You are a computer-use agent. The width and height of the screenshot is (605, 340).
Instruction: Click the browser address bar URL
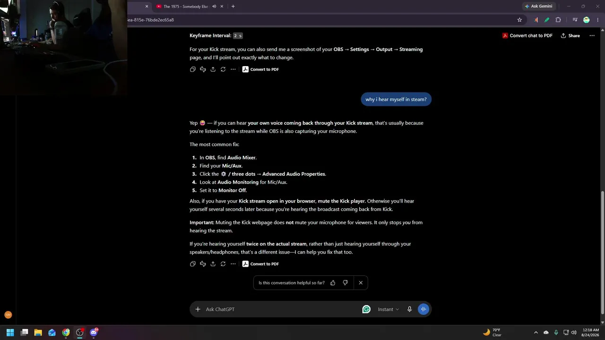click(x=150, y=20)
